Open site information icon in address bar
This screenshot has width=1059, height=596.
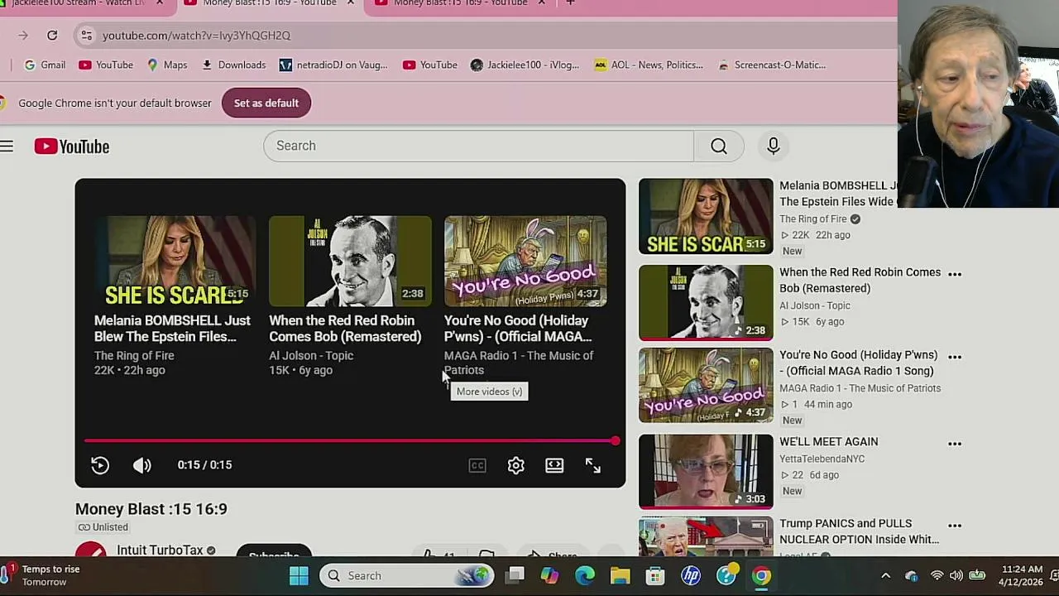pos(86,36)
